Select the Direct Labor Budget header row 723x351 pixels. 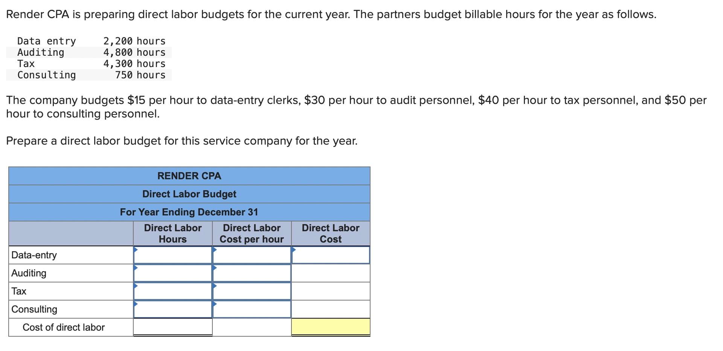tap(189, 194)
